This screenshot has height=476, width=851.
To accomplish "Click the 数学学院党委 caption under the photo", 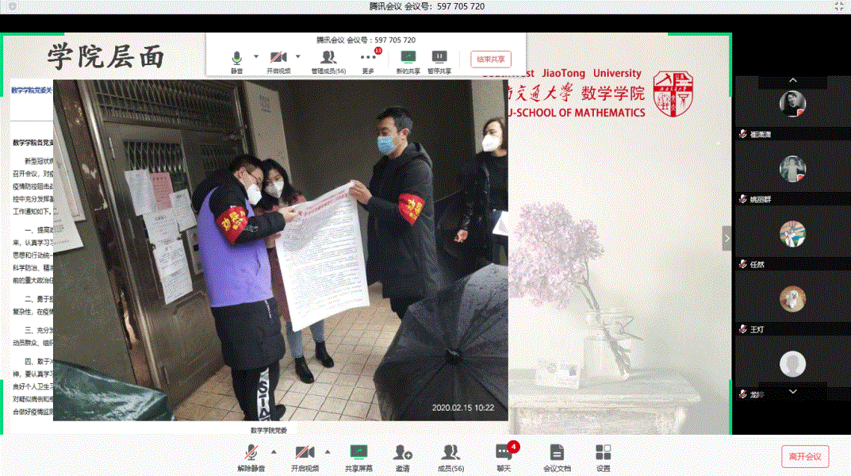I will click(x=269, y=431).
